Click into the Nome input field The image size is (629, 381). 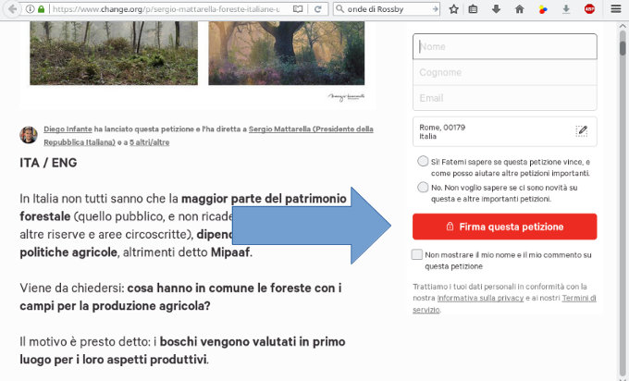[505, 46]
